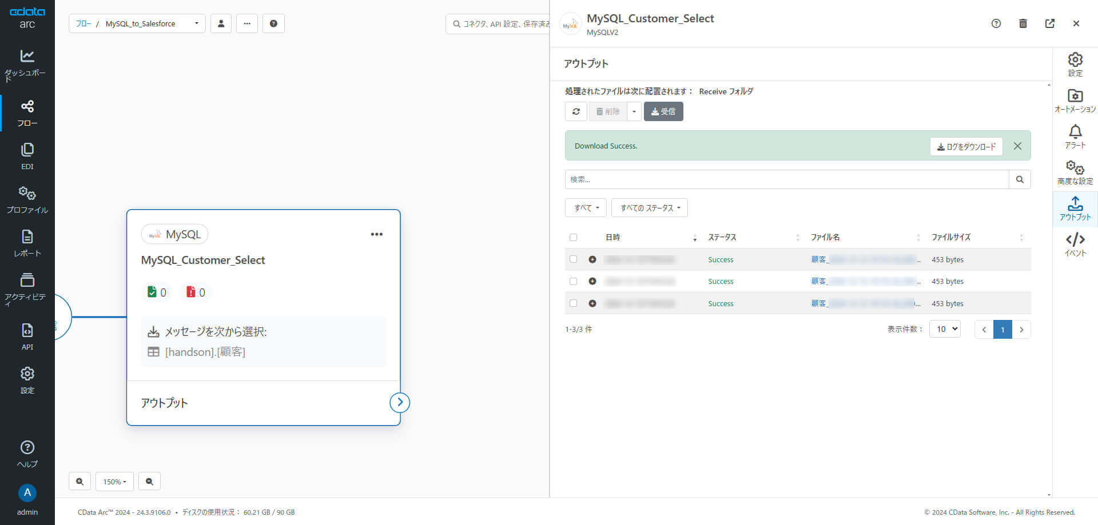Sort the table by ファイル名 column
This screenshot has width=1098, height=525.
pyautogui.click(x=866, y=237)
